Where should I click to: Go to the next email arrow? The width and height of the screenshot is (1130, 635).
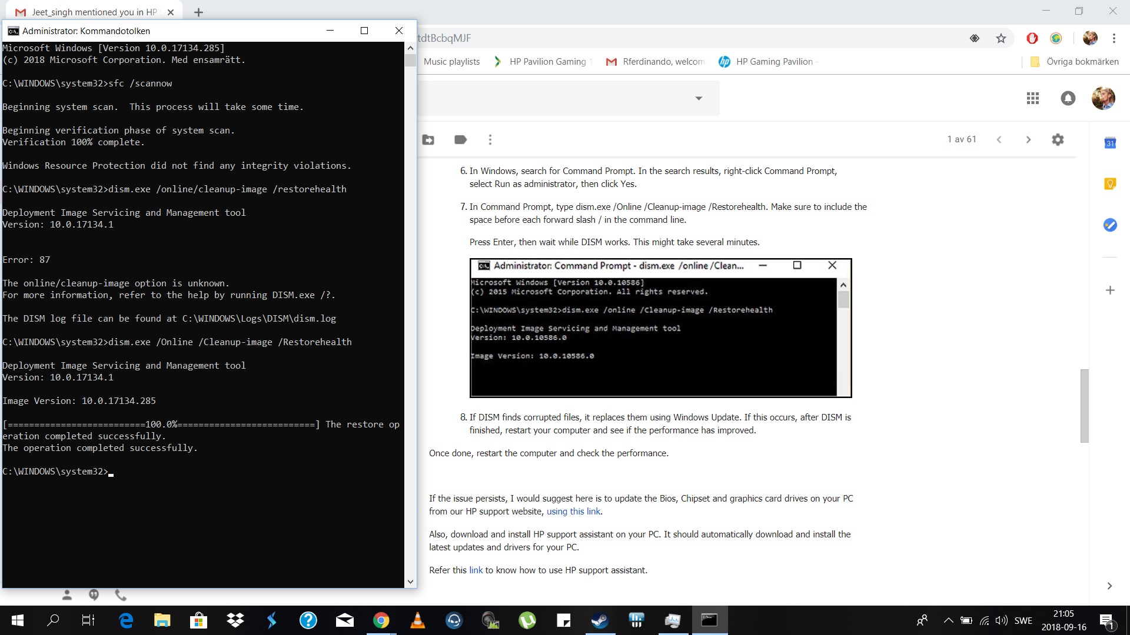[x=1028, y=140]
